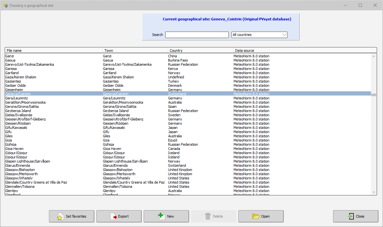Select the Gartland file name
Screen dimensions: 383x227
coord(12,73)
